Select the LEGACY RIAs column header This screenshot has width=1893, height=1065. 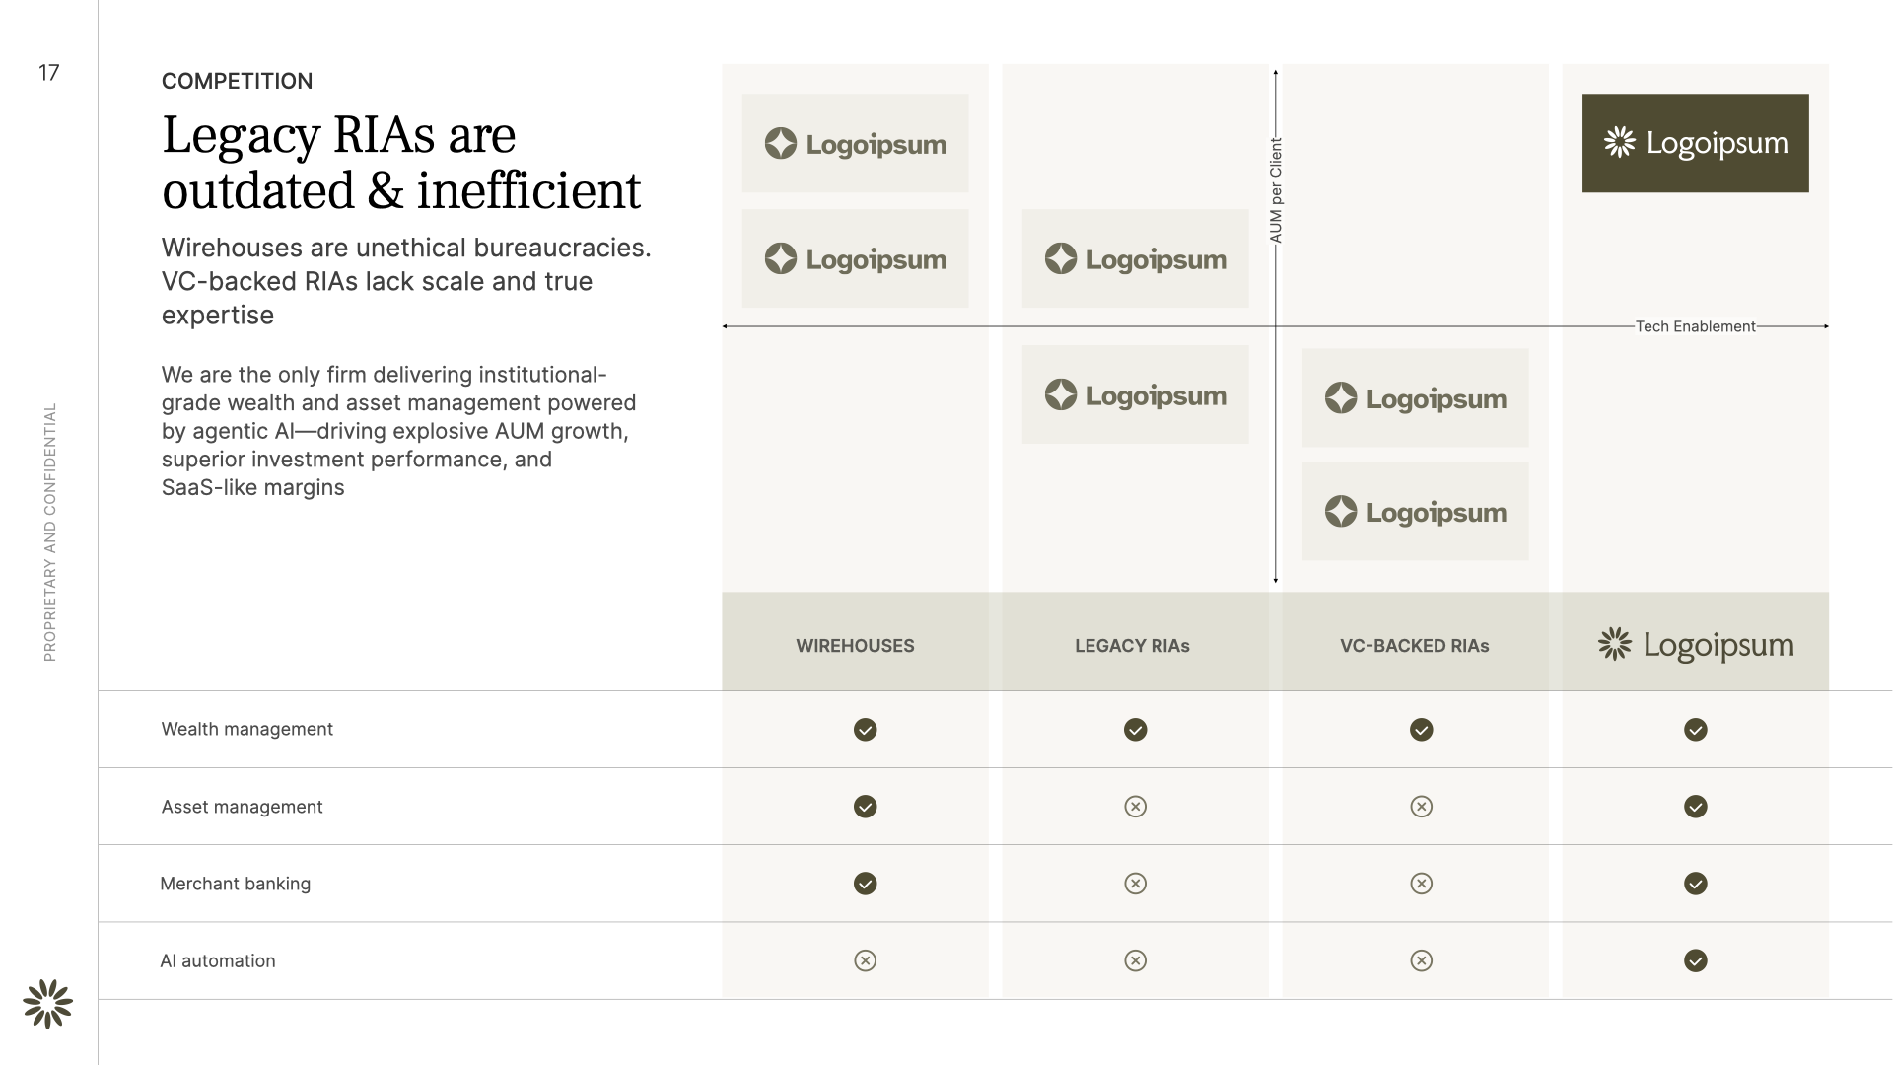point(1132,646)
